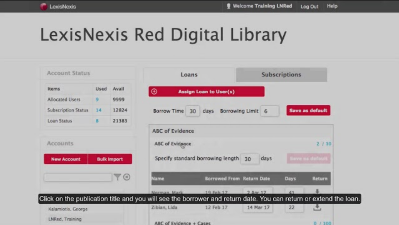
Task: Click the Return Date column header
Action: [x=257, y=179]
